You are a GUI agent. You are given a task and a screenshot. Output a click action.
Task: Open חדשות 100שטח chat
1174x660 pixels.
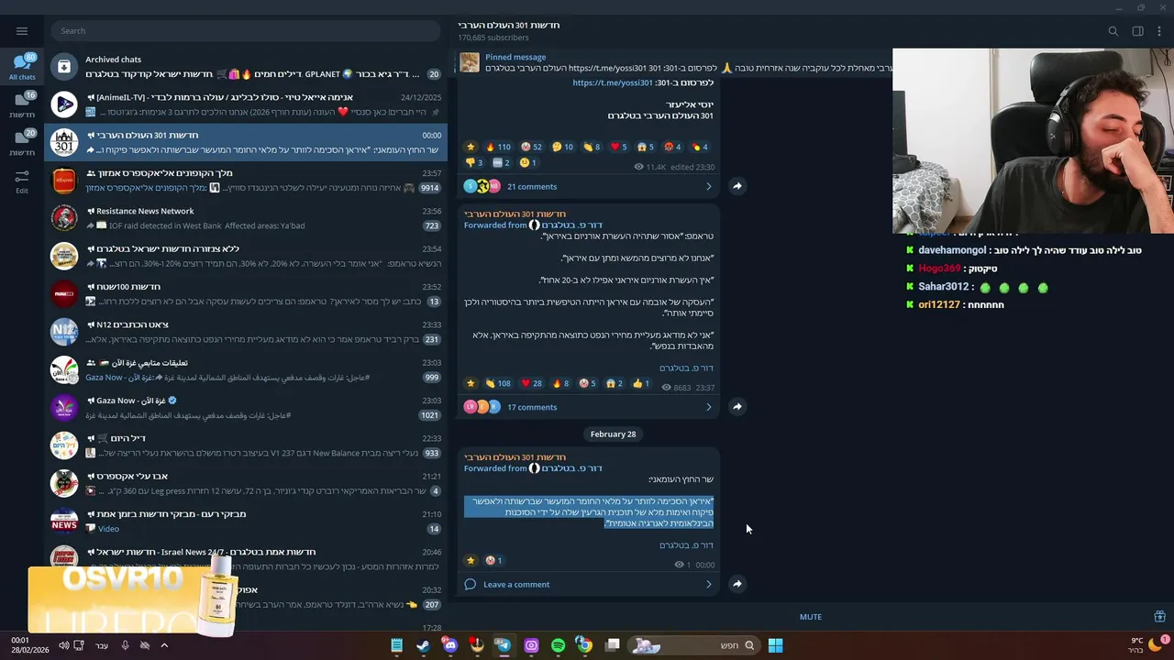(x=246, y=294)
